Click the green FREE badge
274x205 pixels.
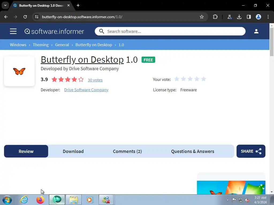pyautogui.click(x=148, y=60)
